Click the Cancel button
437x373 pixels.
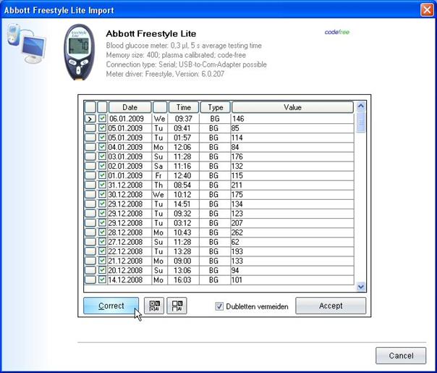point(400,356)
